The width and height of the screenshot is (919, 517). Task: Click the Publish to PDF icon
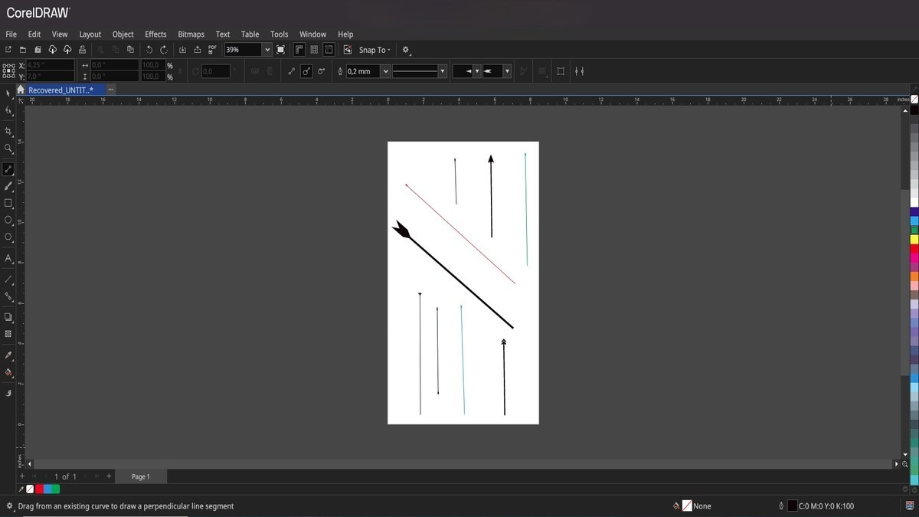[x=212, y=50]
